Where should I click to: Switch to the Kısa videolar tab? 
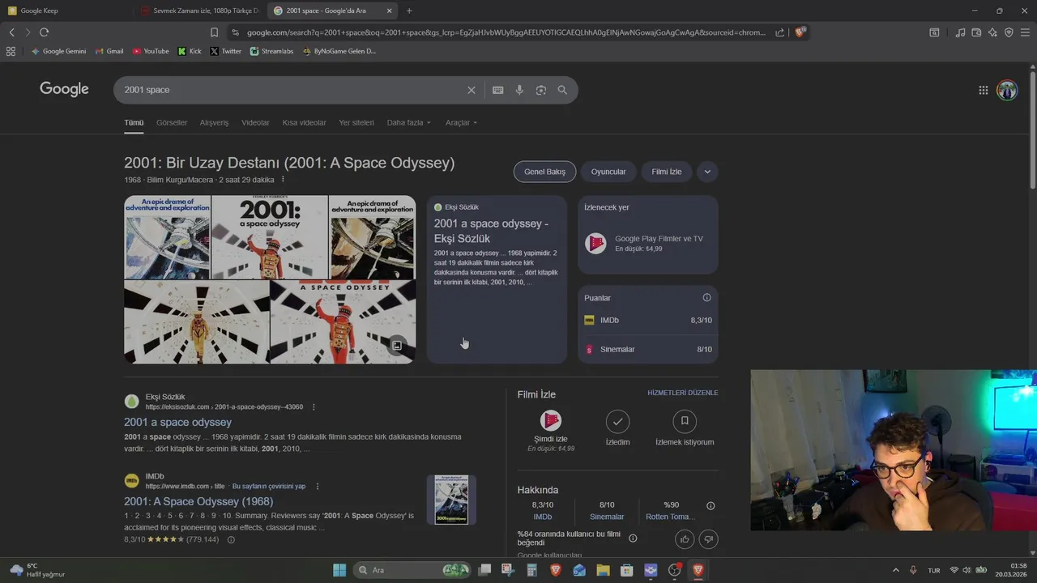click(304, 122)
